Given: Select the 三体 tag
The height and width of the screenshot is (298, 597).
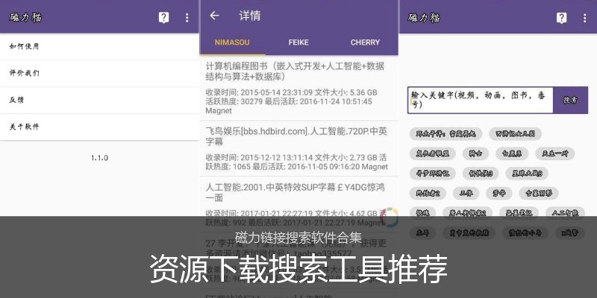Looking at the screenshot, I should [x=466, y=193].
